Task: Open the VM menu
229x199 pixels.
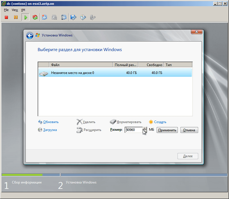Action: (x=23, y=10)
